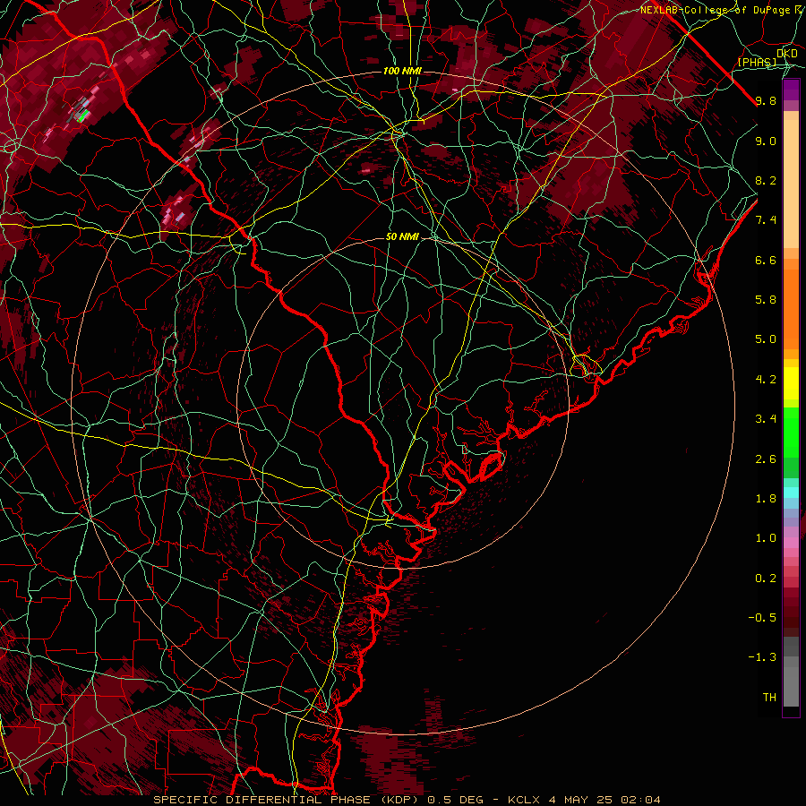Pick the bright green band beside 3.4

point(791,433)
